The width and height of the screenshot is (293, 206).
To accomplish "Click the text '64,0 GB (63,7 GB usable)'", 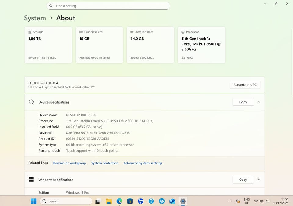I will [x=84, y=127].
